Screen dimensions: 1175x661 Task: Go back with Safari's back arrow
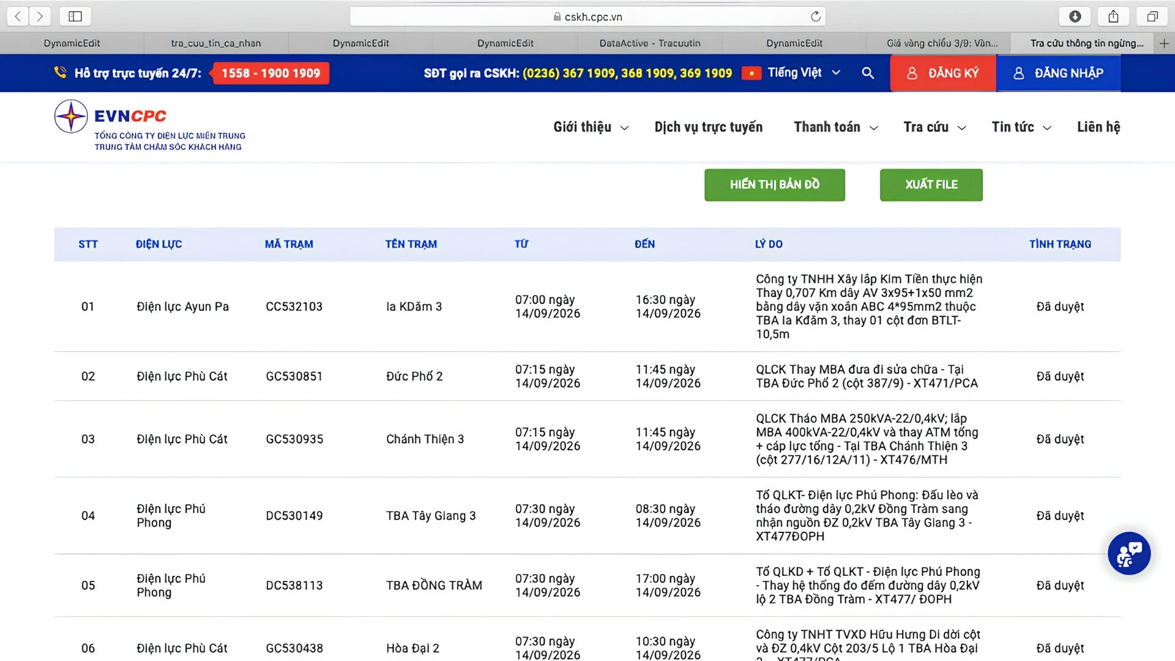pos(18,17)
